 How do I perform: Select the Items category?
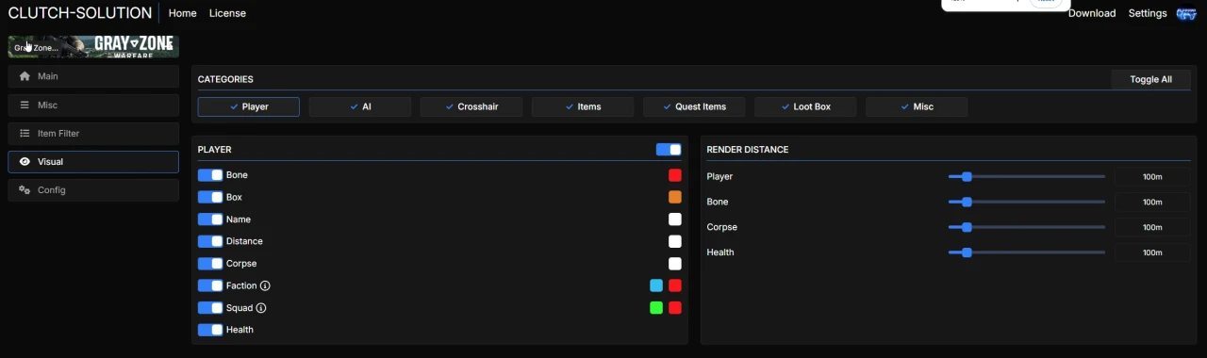pos(583,106)
